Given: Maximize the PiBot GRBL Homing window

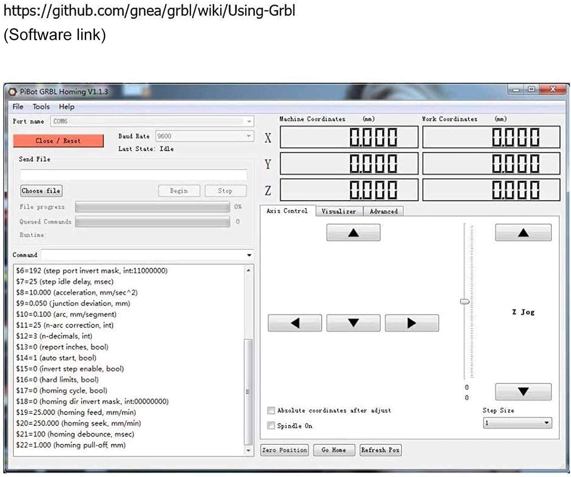Looking at the screenshot, I should 531,90.
